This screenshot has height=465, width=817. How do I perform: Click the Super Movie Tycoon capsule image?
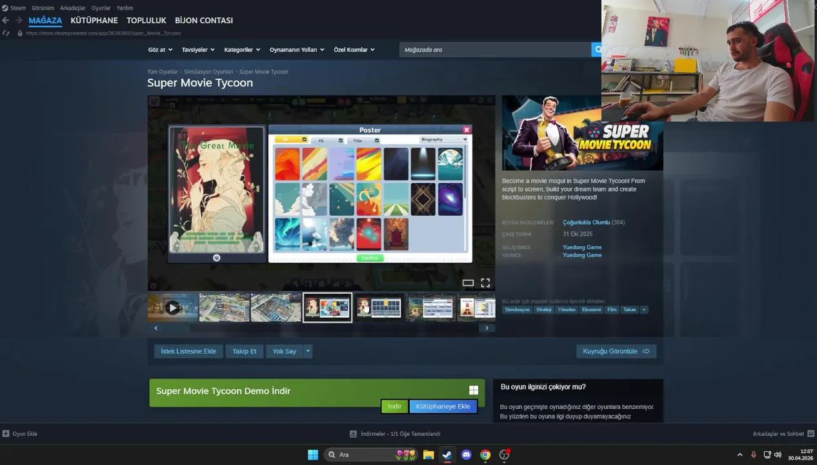click(x=583, y=133)
